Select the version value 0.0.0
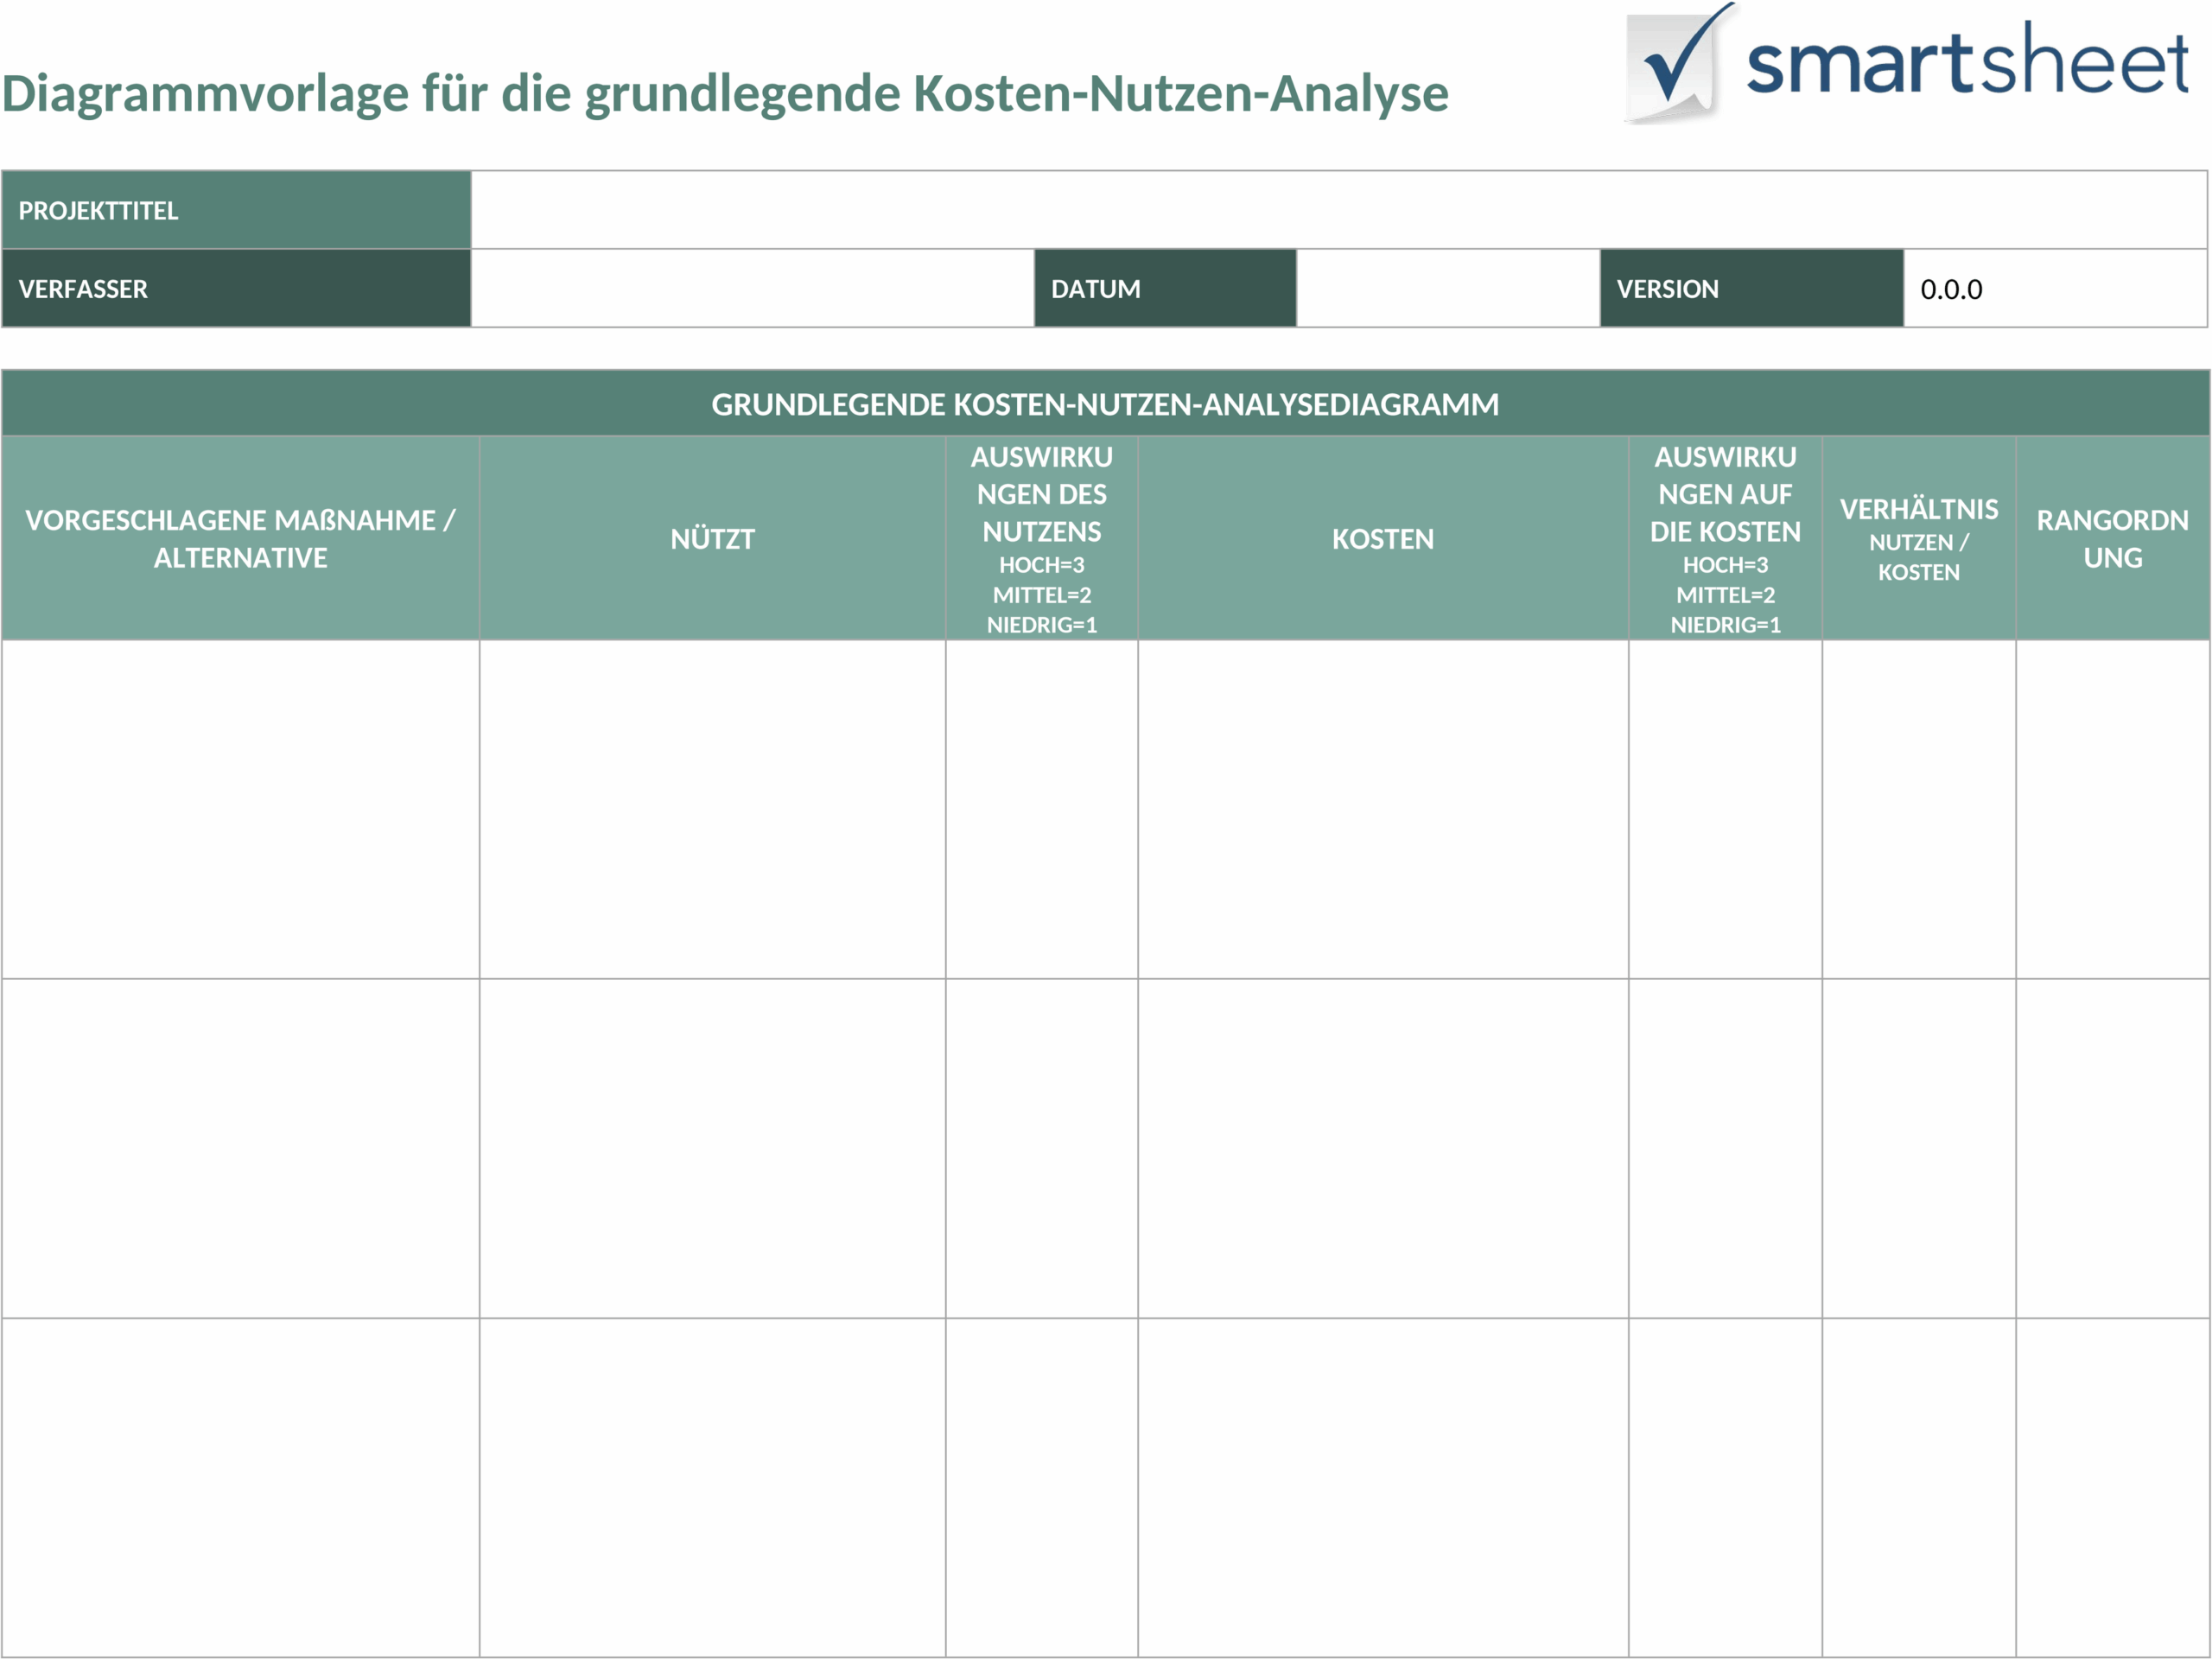 (x=1950, y=290)
